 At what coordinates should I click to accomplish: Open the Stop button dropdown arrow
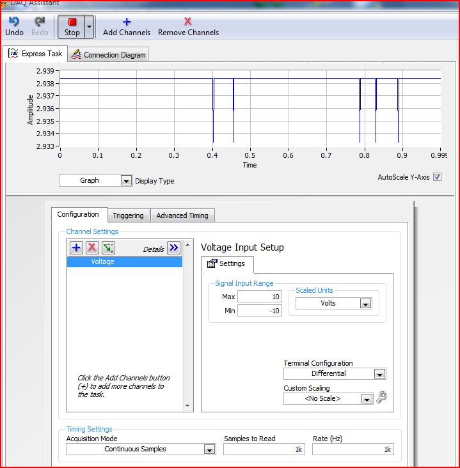coord(89,27)
